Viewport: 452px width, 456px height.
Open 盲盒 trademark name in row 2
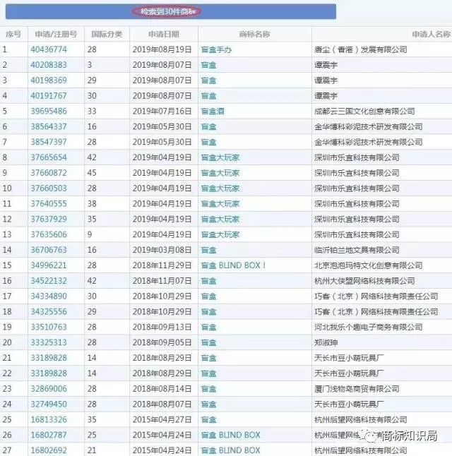(x=208, y=65)
